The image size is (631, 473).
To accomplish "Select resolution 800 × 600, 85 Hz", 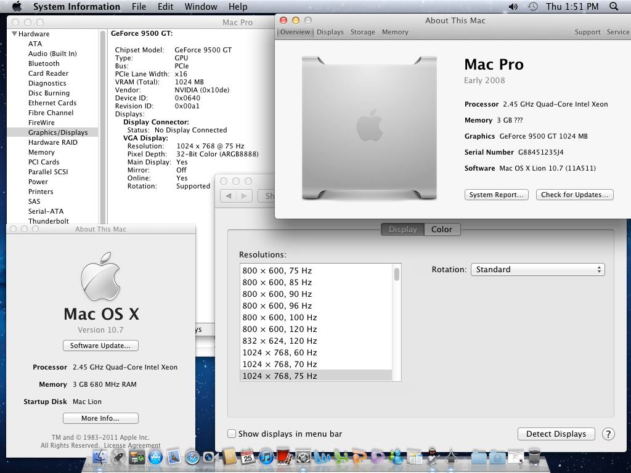I will (316, 282).
